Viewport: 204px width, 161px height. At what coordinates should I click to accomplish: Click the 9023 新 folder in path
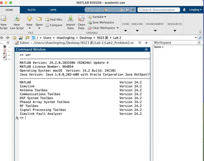click(102, 38)
